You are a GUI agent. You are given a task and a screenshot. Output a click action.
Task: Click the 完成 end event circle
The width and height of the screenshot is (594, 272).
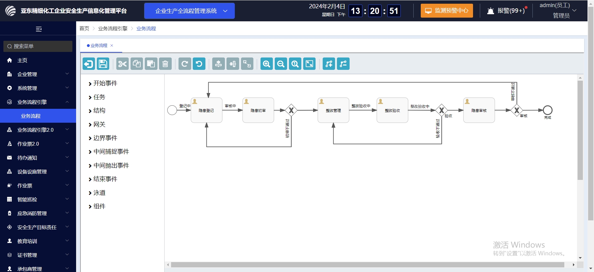548,110
